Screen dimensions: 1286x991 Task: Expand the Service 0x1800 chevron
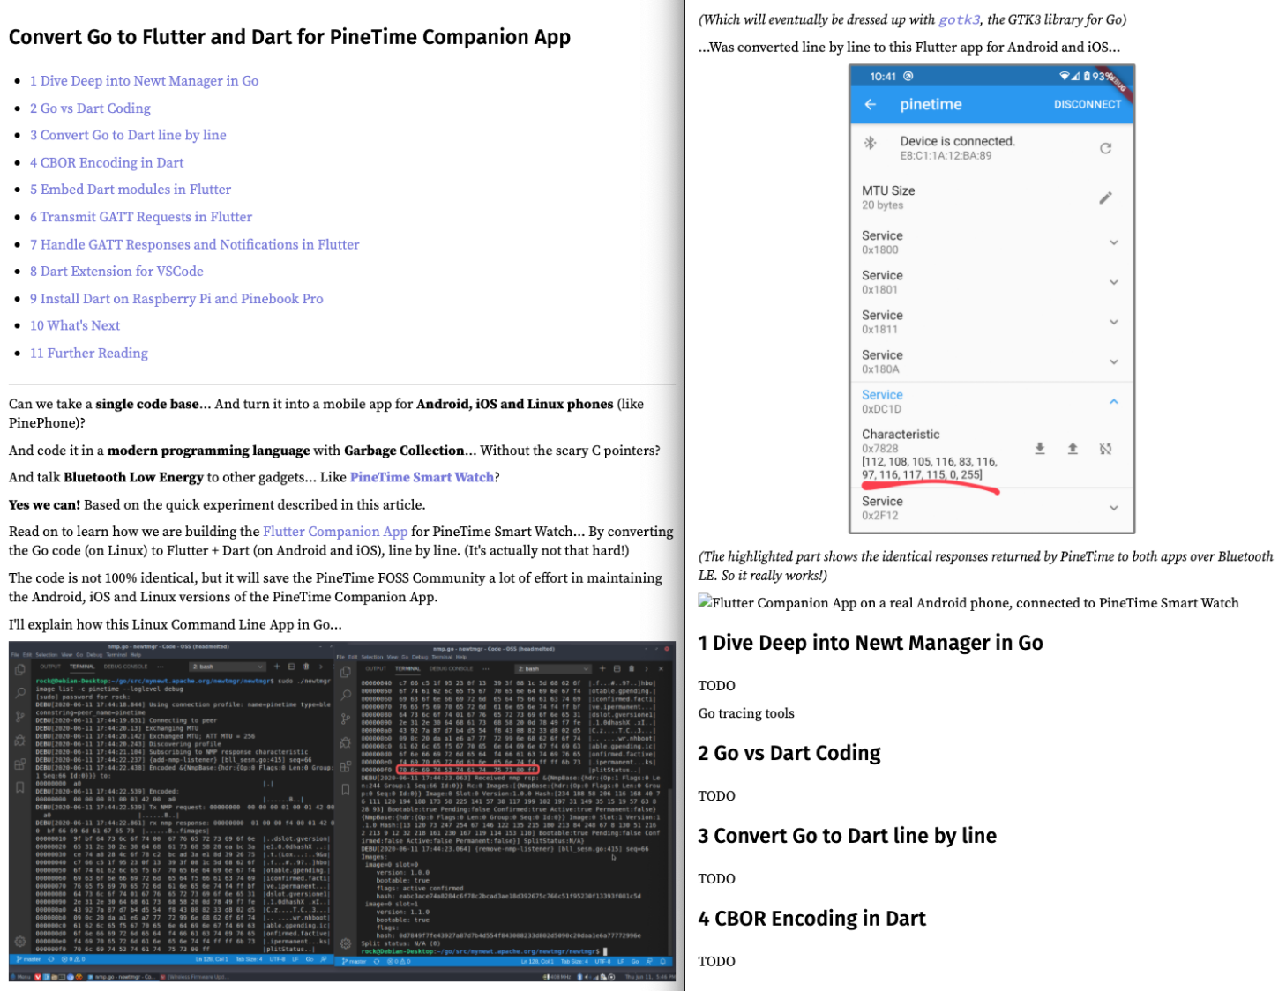point(1114,242)
